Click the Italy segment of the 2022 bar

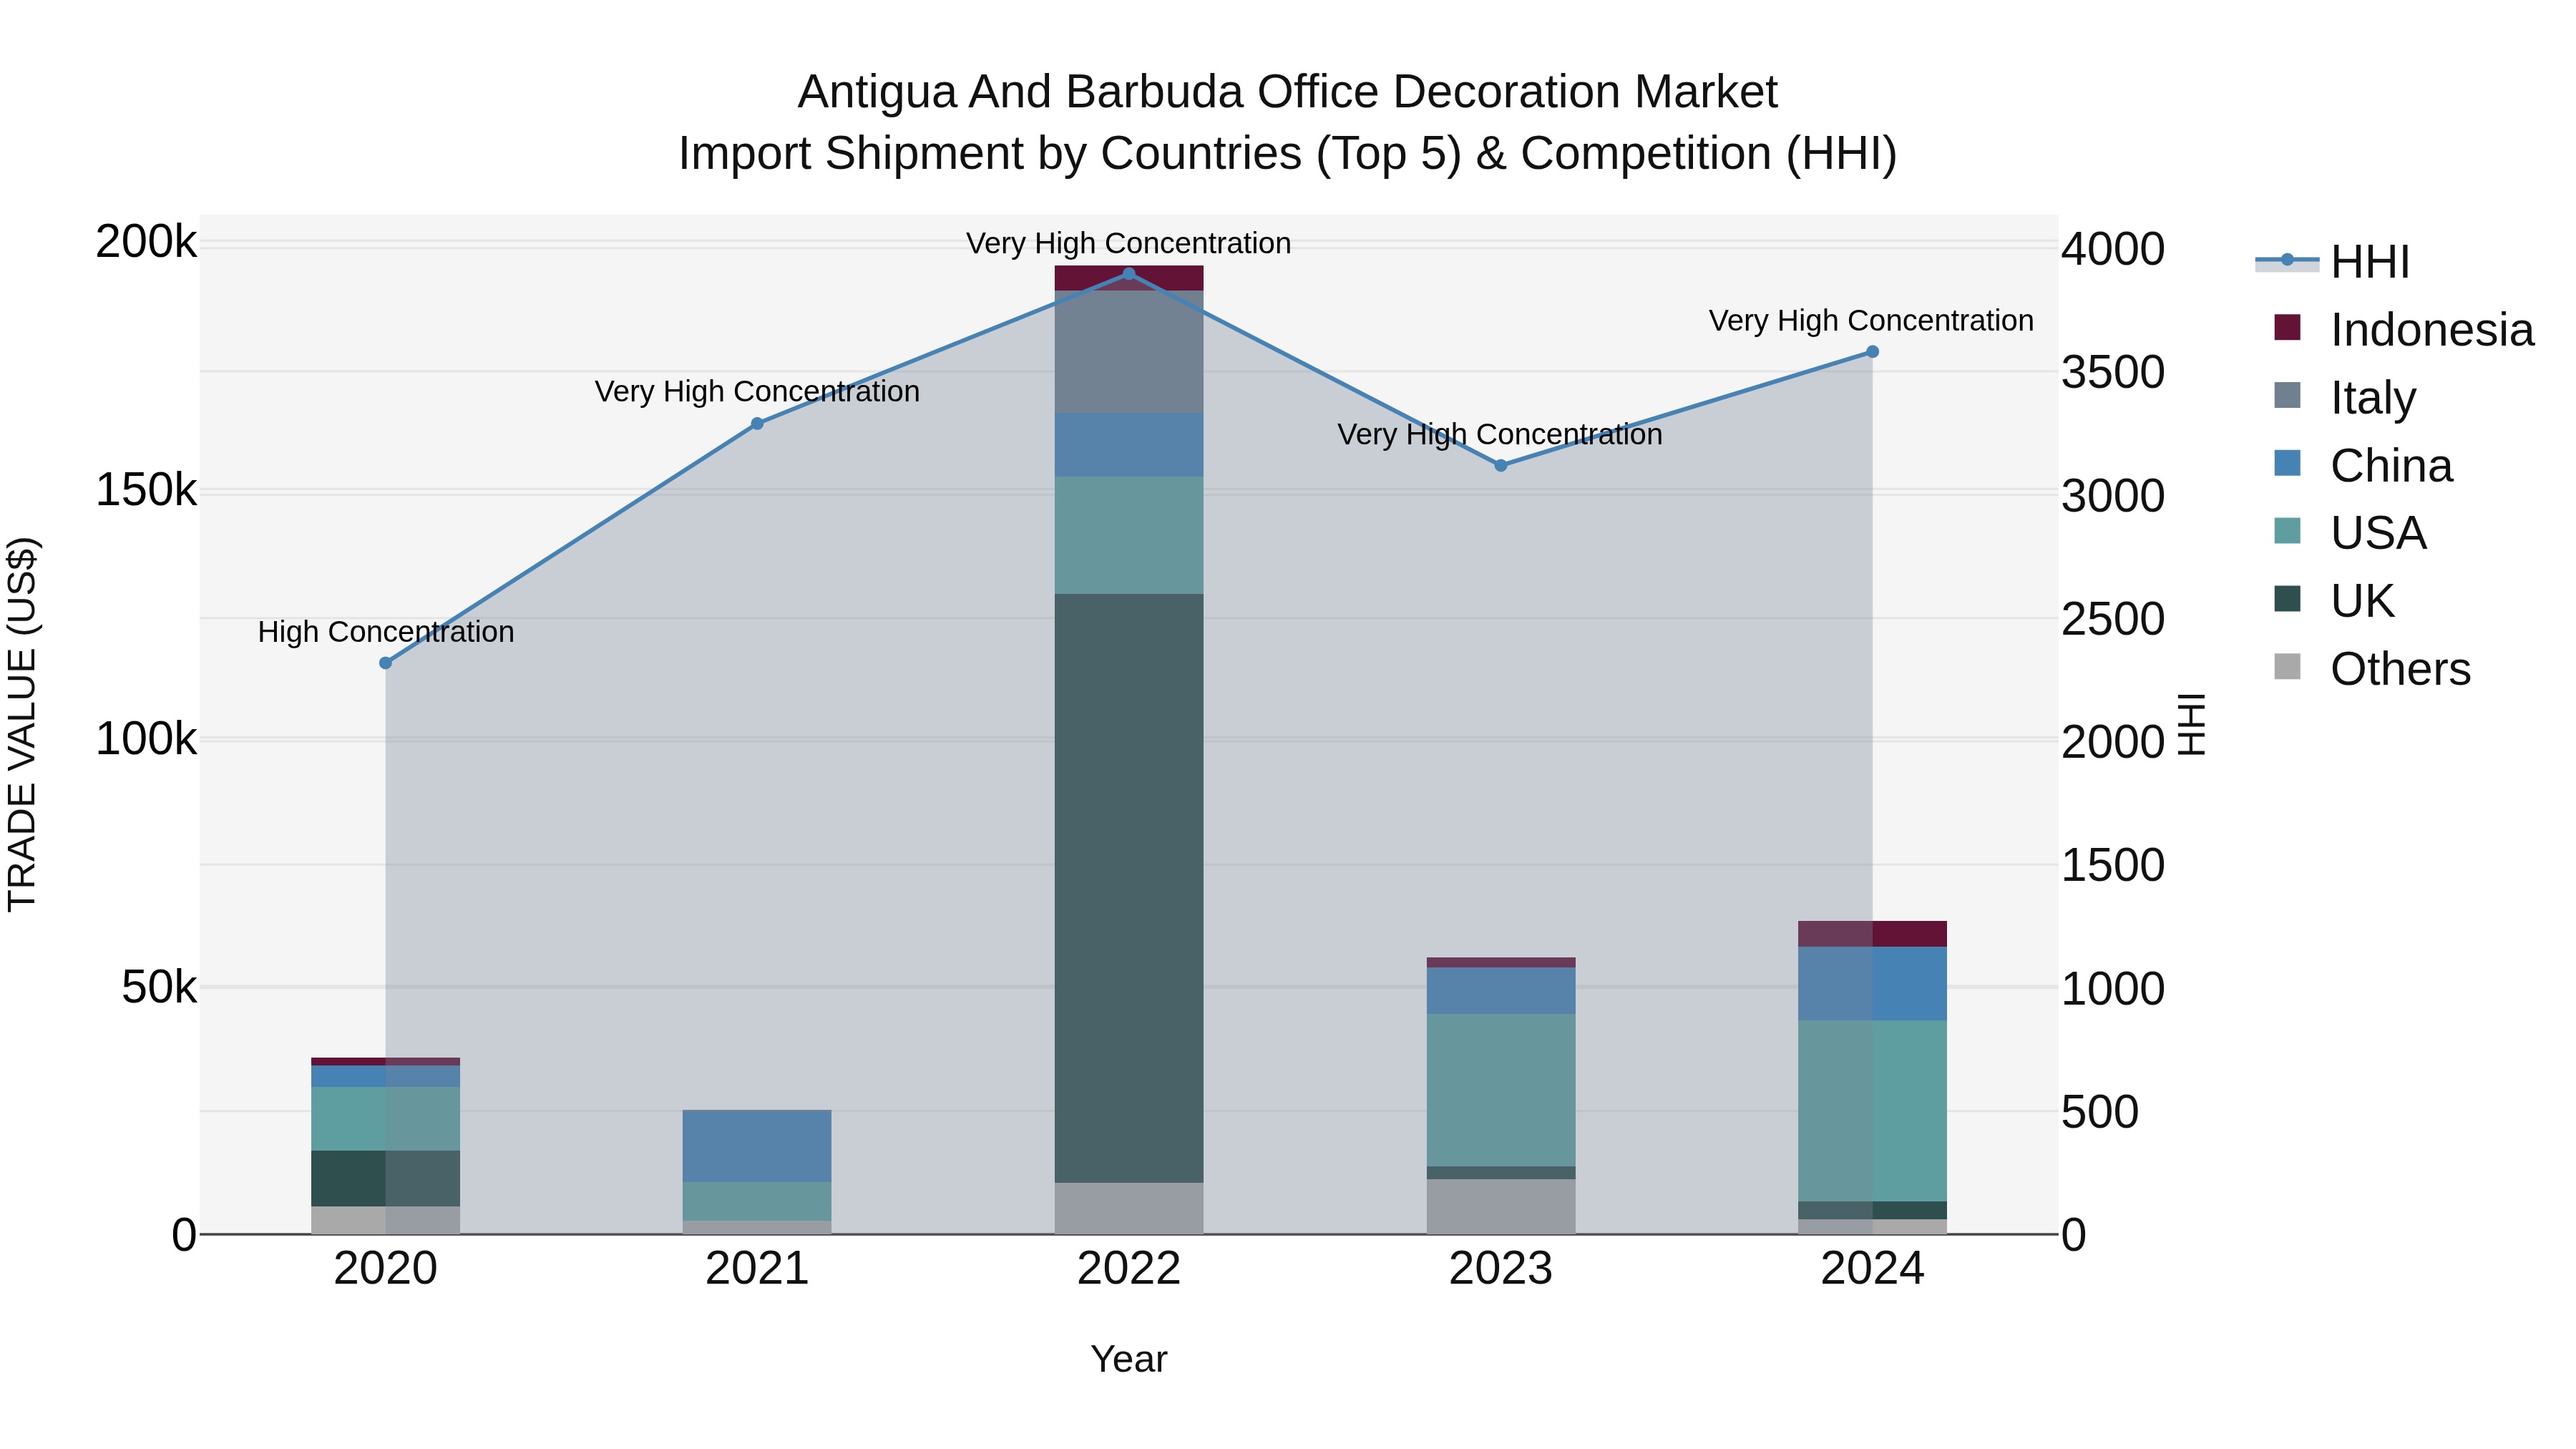[1129, 352]
